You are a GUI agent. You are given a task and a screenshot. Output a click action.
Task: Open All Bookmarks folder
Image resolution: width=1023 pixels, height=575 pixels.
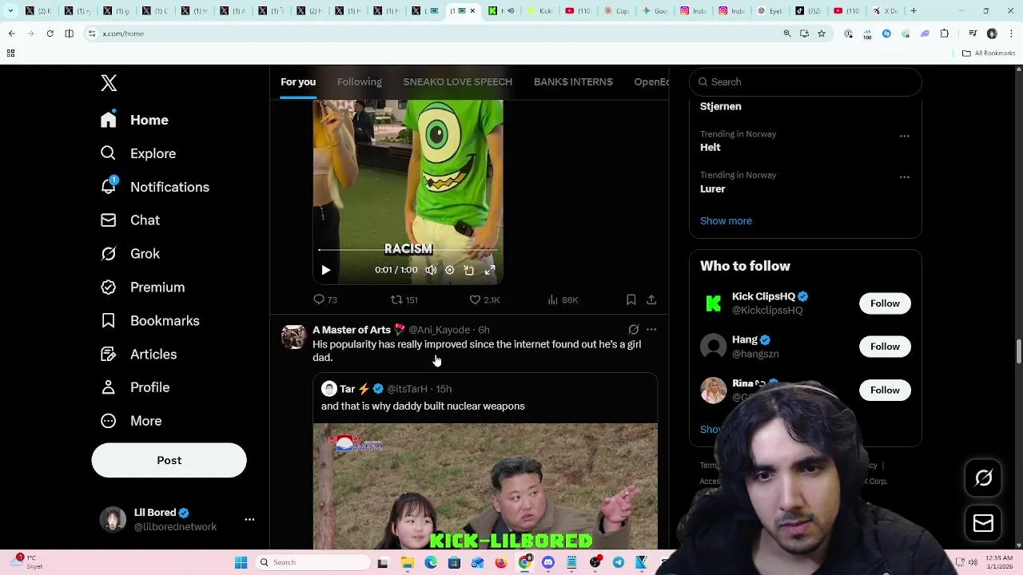989,54
